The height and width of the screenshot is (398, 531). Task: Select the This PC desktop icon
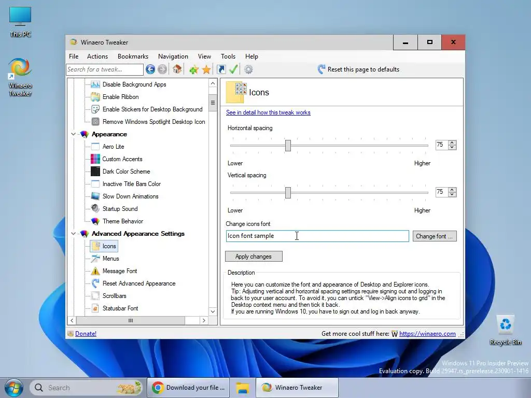[x=20, y=22]
